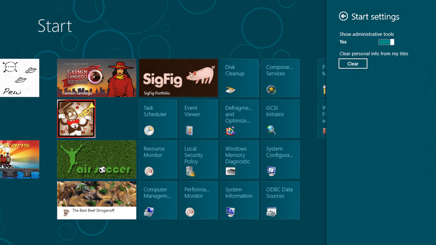Click the "Event Viewer" tile label
Viewport: 436px width, 245px height.
pyautogui.click(x=192, y=111)
